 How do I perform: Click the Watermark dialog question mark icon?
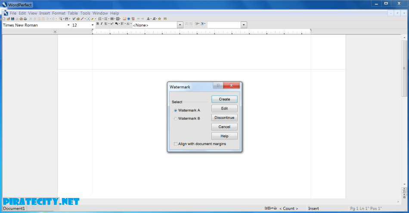coord(218,85)
